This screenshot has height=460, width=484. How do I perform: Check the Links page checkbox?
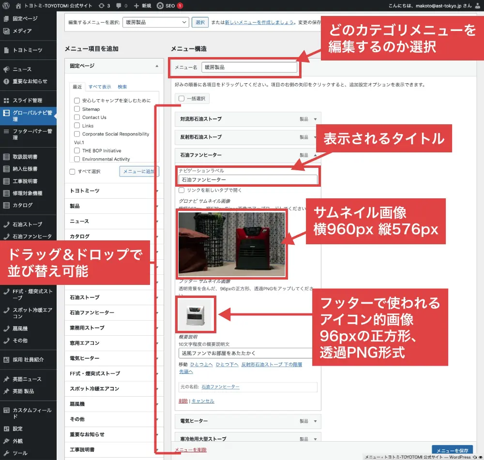pos(77,126)
